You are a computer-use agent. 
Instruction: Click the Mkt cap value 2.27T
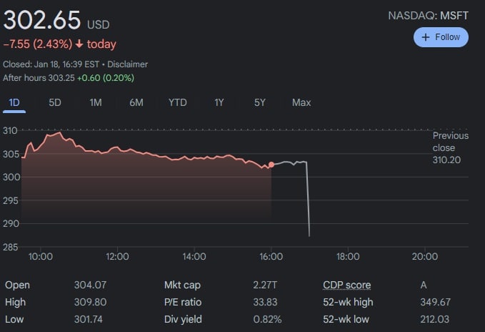click(265, 285)
